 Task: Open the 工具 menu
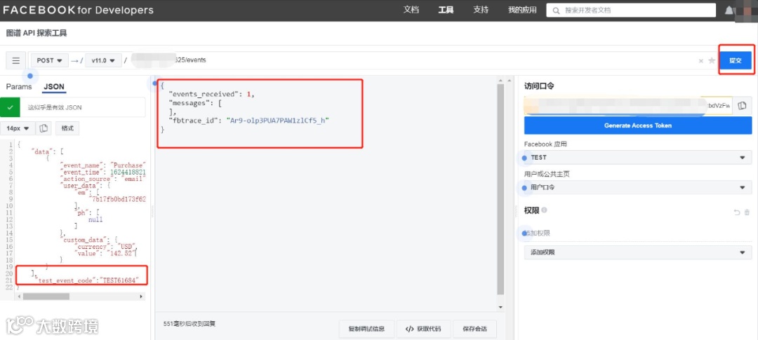[446, 10]
